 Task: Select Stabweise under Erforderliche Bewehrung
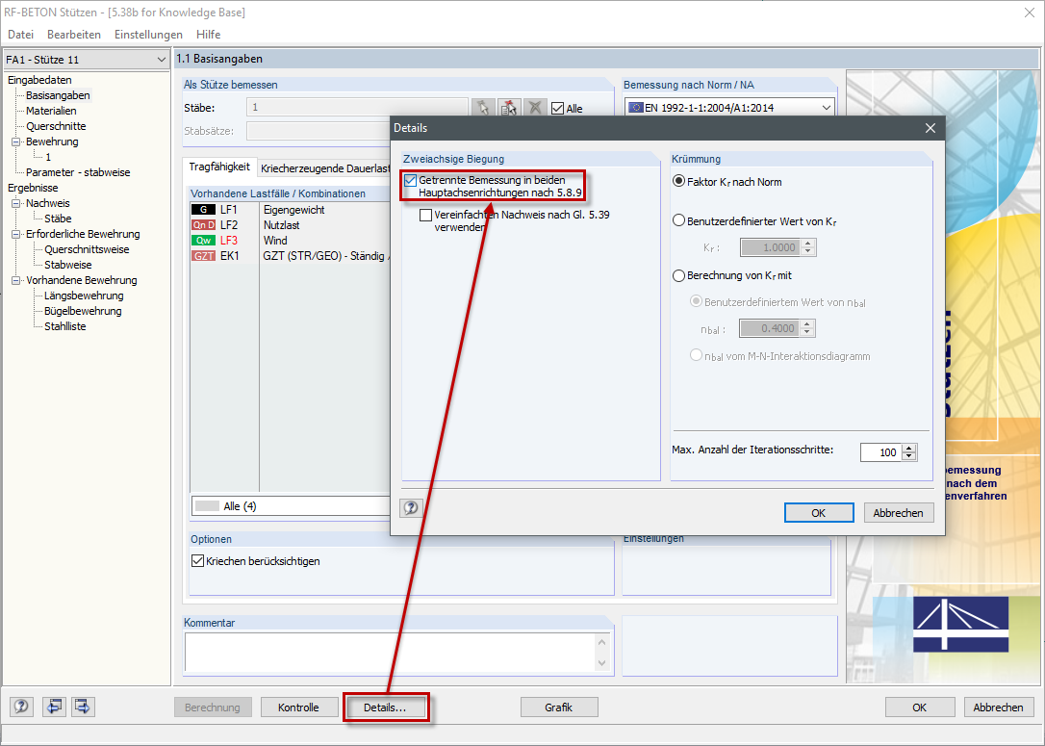click(x=68, y=266)
